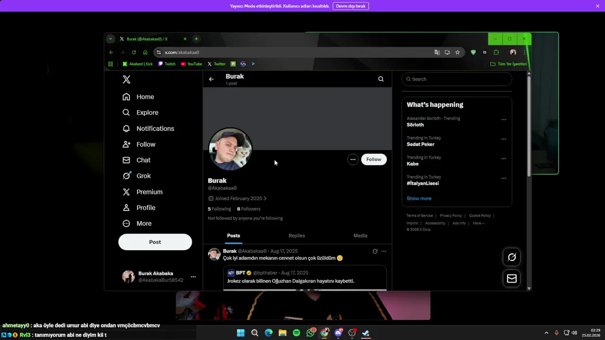Open the YouTube bookmark
This screenshot has height=340, width=605.
coord(191,64)
